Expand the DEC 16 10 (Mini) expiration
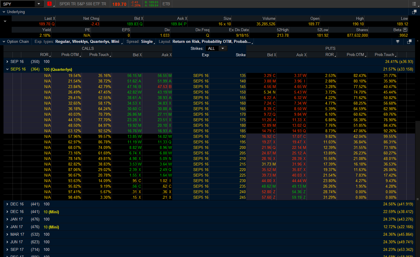This screenshot has width=420, height=257. pos(7,212)
